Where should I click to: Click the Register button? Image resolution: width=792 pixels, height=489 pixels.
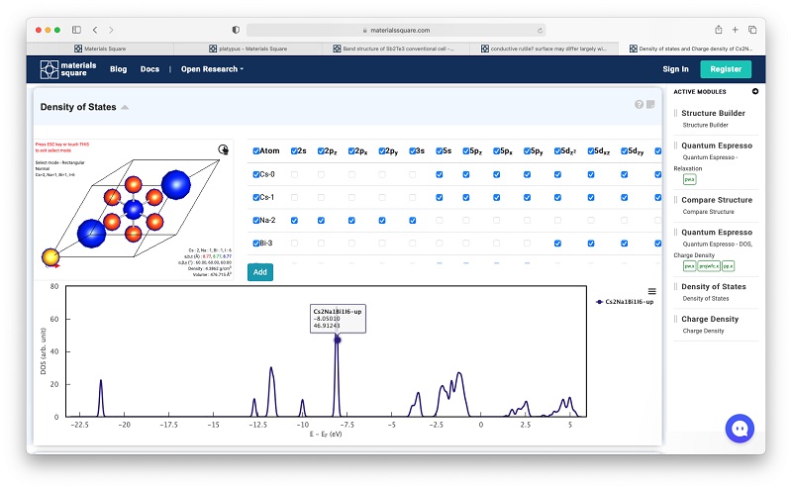tap(725, 69)
